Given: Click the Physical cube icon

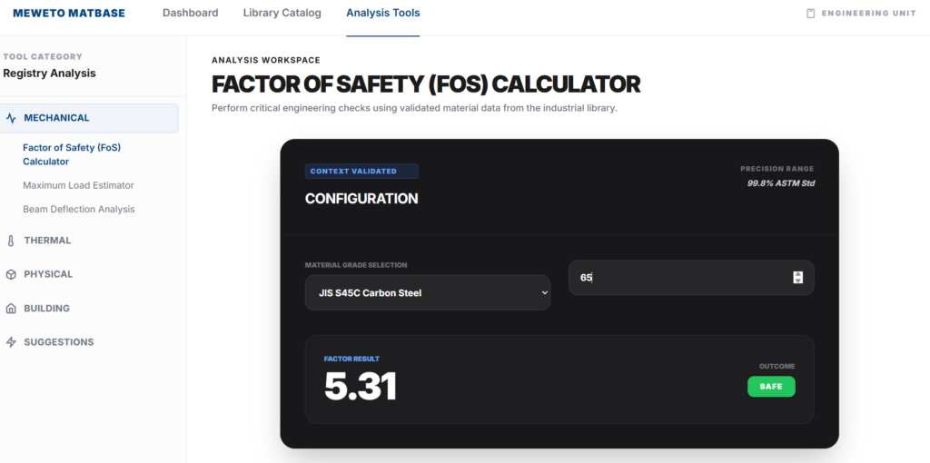Looking at the screenshot, I should tap(12, 274).
